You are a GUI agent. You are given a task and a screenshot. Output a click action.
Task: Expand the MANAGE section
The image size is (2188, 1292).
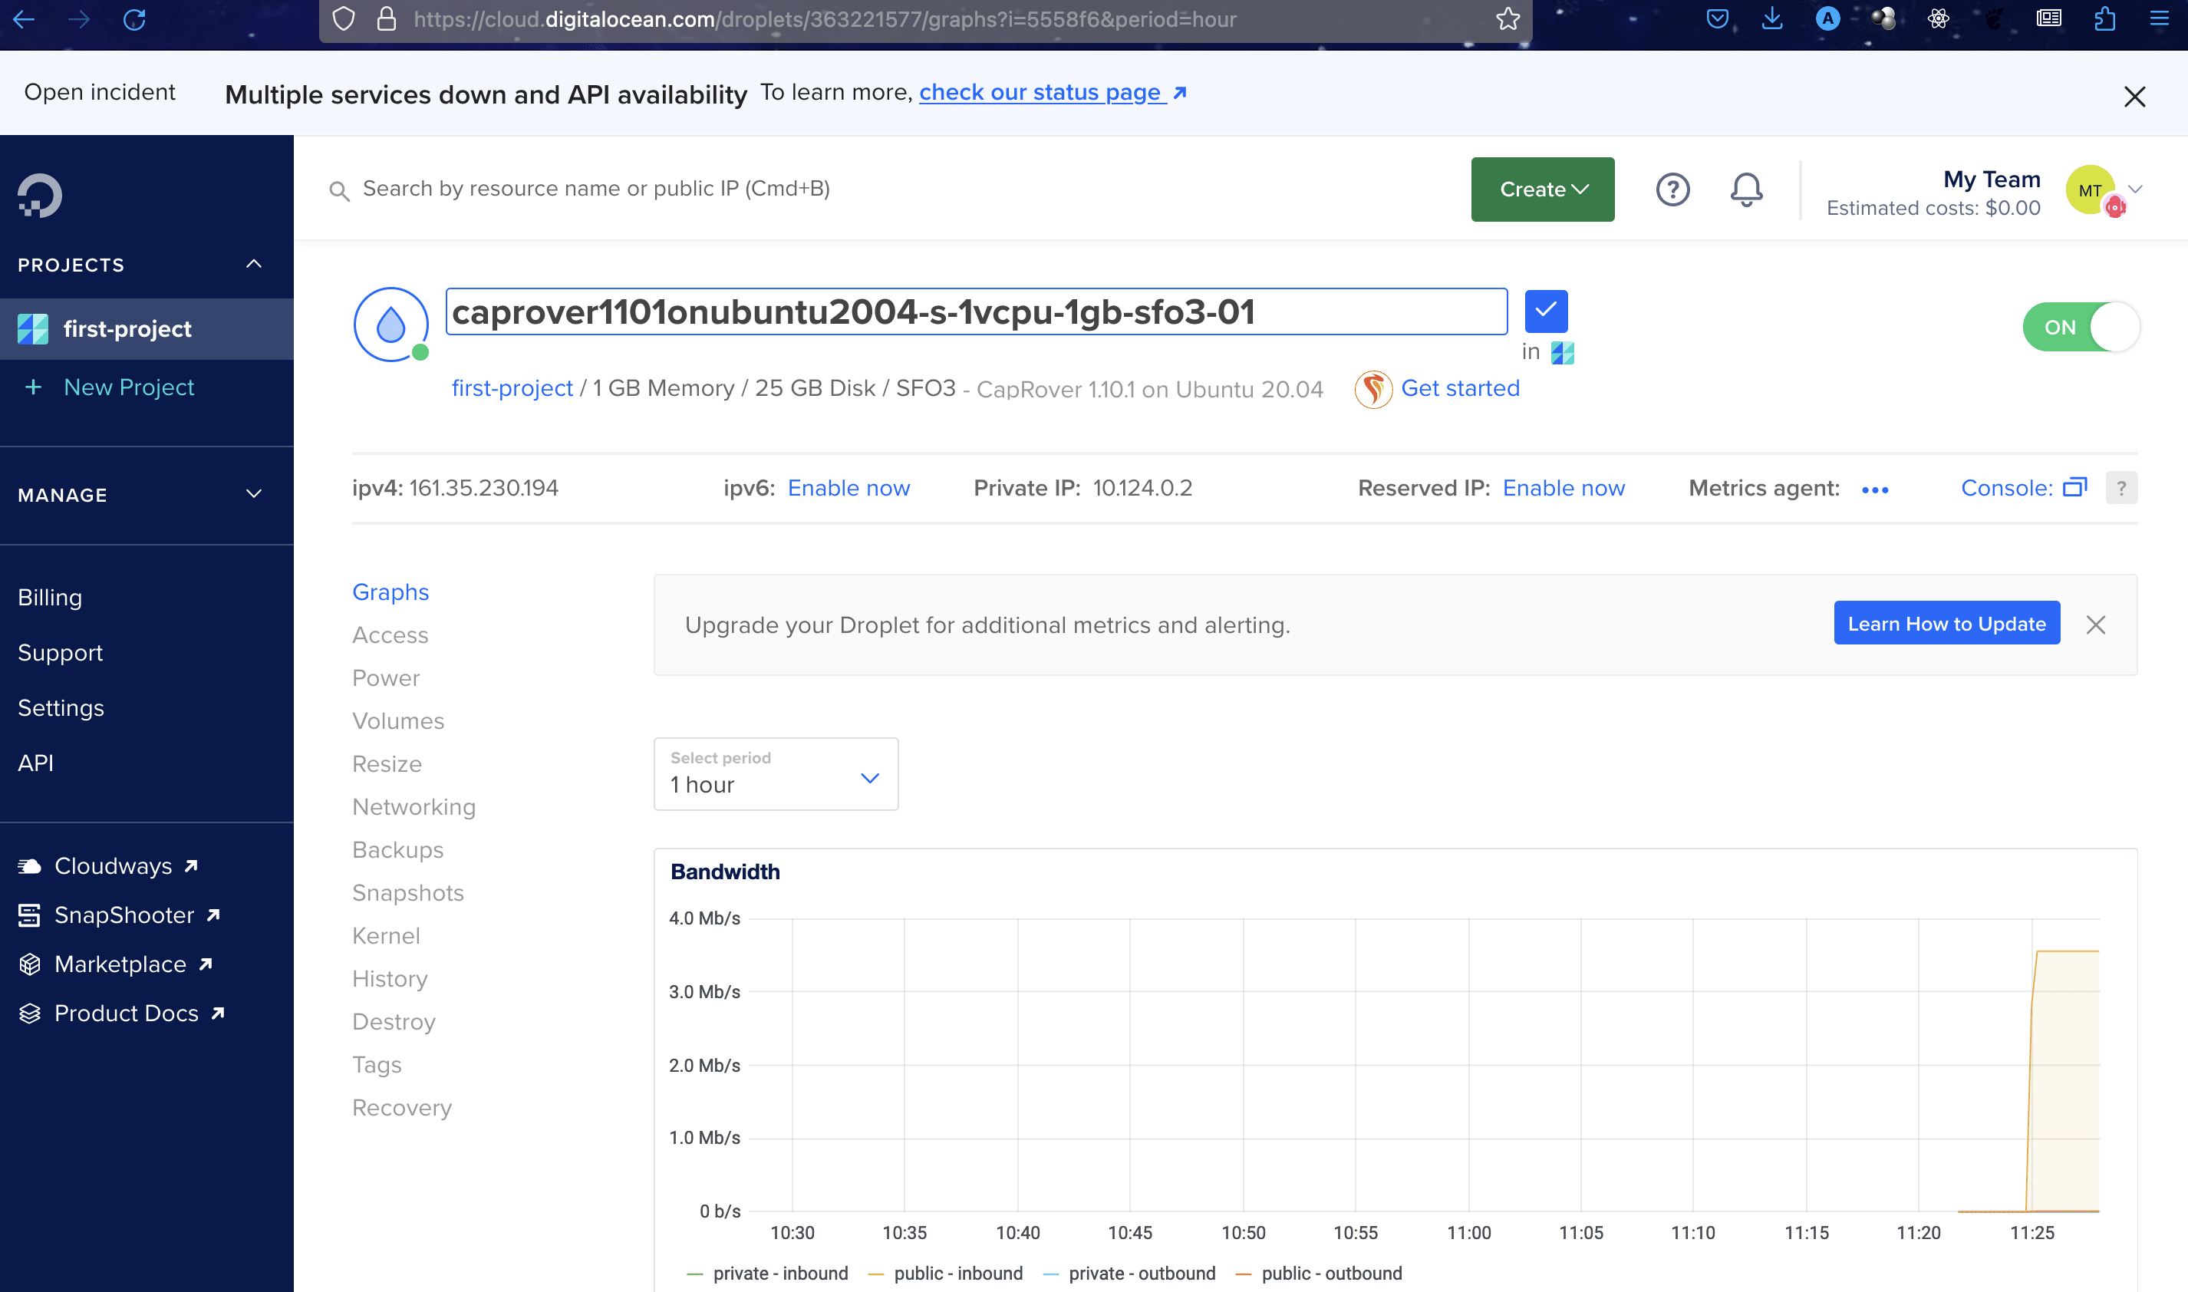pyautogui.click(x=253, y=495)
